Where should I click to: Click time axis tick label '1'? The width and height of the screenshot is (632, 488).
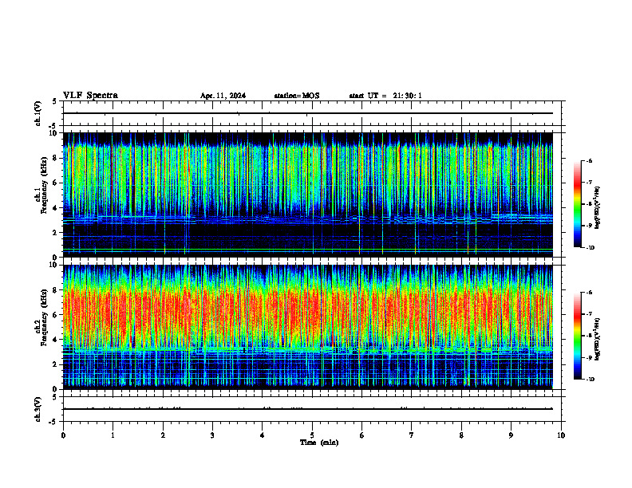click(x=113, y=435)
